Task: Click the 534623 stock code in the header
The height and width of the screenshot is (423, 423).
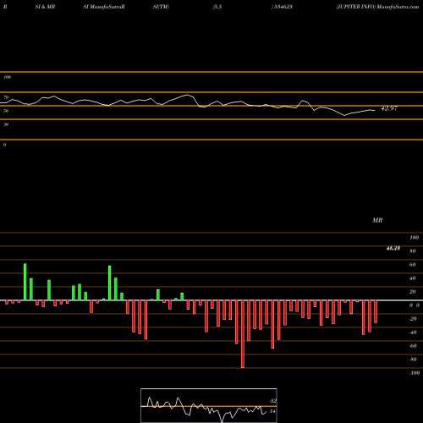Action: [283, 7]
